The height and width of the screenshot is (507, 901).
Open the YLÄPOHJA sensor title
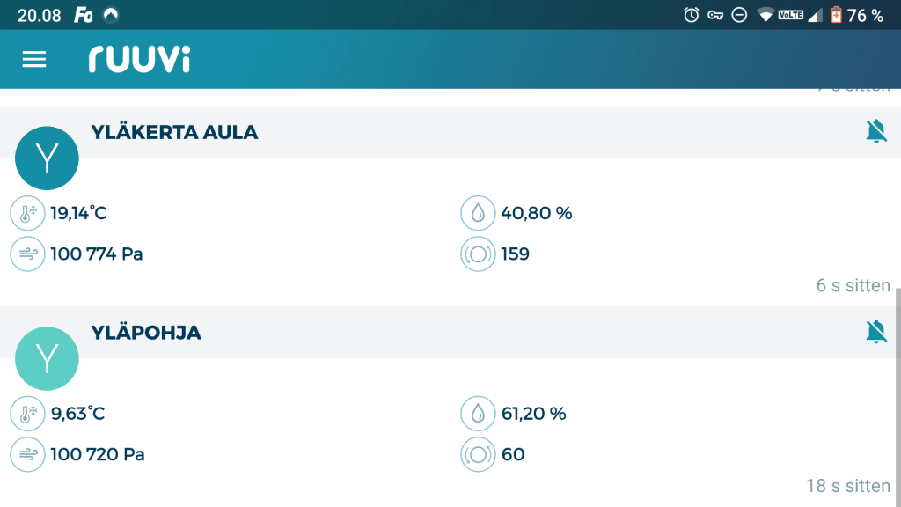(146, 333)
